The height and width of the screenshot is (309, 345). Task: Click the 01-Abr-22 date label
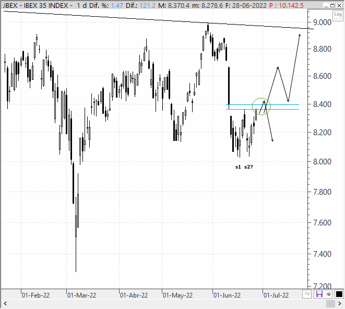134,295
